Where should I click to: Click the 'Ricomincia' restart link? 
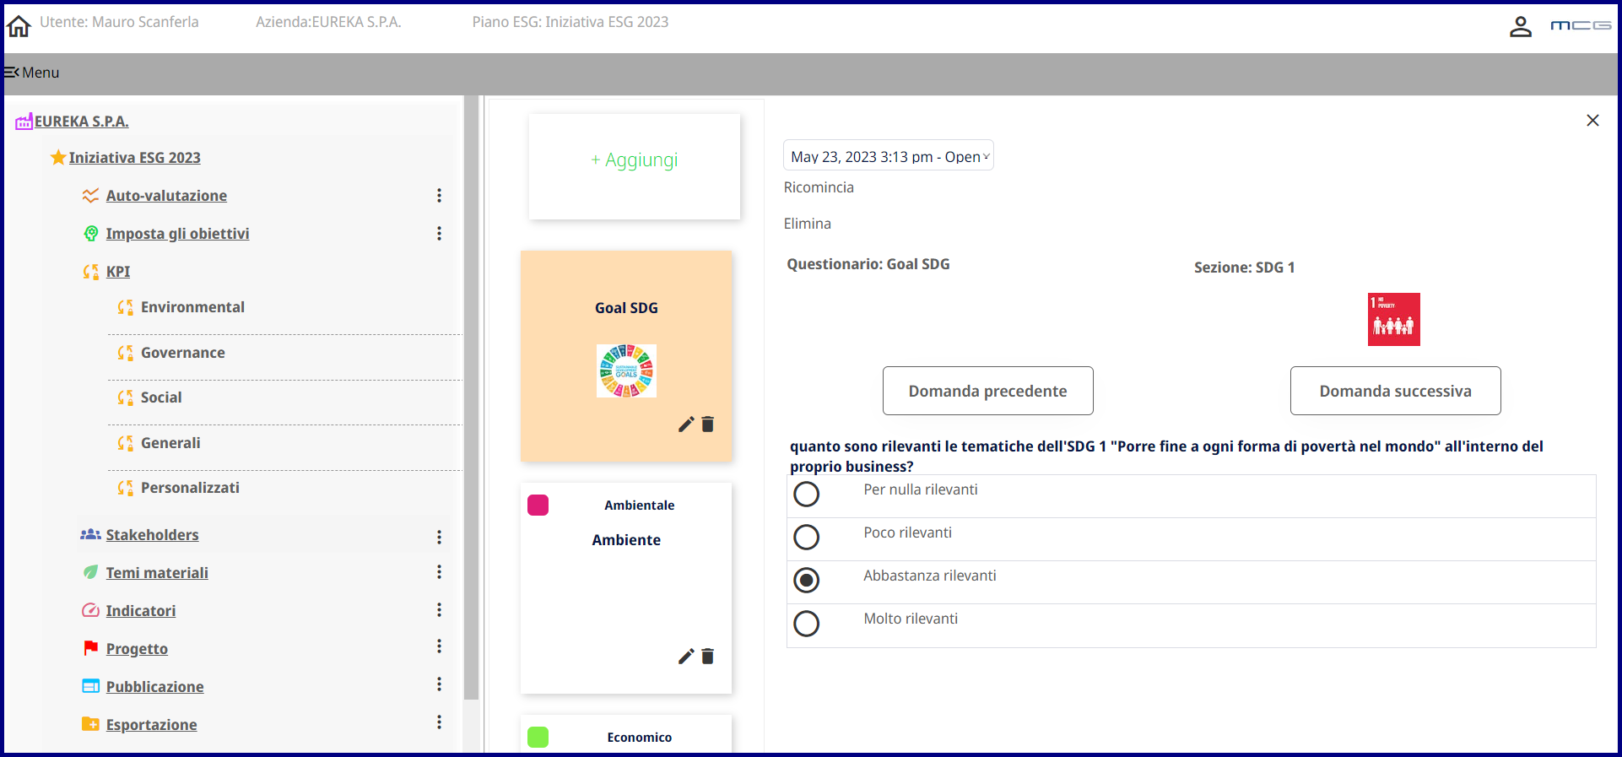click(x=819, y=187)
